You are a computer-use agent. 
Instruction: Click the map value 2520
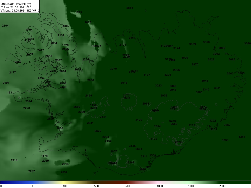click(x=98, y=131)
